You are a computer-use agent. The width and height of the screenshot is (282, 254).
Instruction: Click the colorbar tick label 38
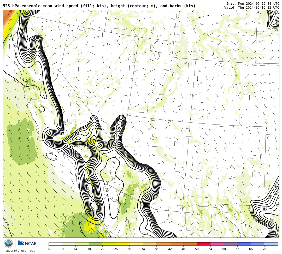pyautogui.click(x=156, y=249)
